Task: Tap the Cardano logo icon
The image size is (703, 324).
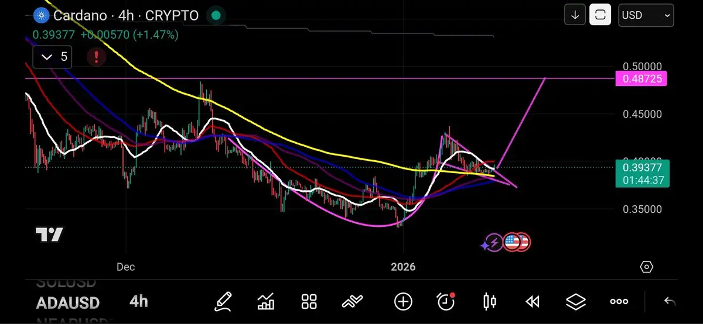Action: (40, 15)
